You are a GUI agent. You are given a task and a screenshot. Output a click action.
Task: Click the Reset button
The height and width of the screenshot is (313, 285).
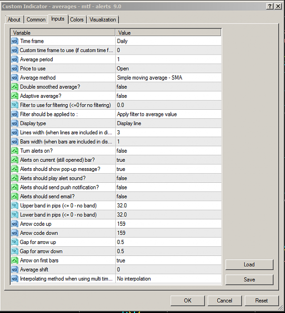point(261,300)
